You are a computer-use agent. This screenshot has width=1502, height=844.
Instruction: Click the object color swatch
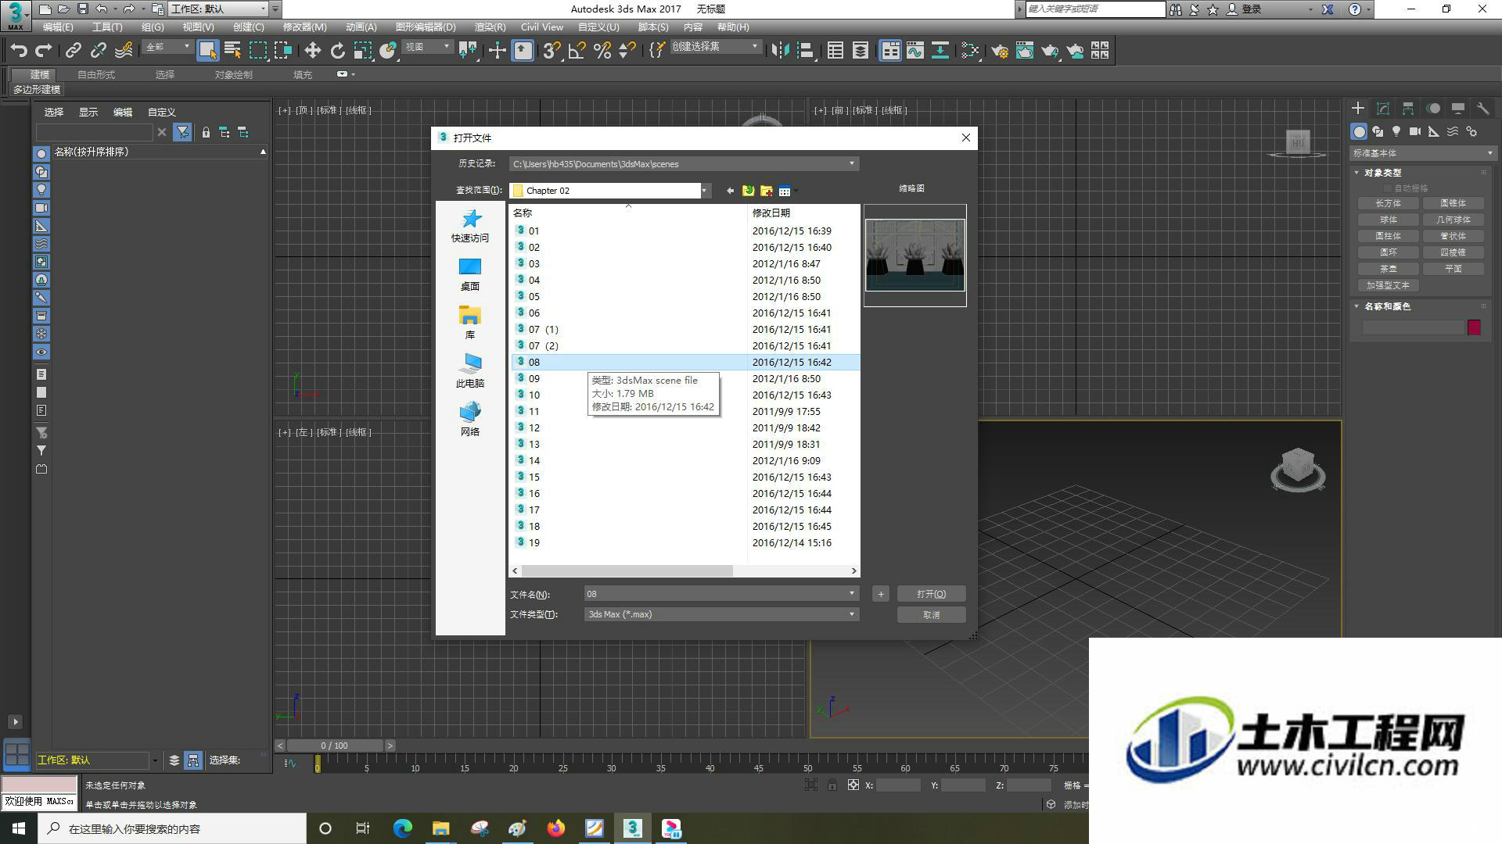(x=1474, y=327)
